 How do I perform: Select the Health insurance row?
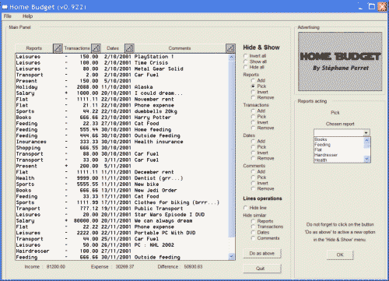point(122,142)
